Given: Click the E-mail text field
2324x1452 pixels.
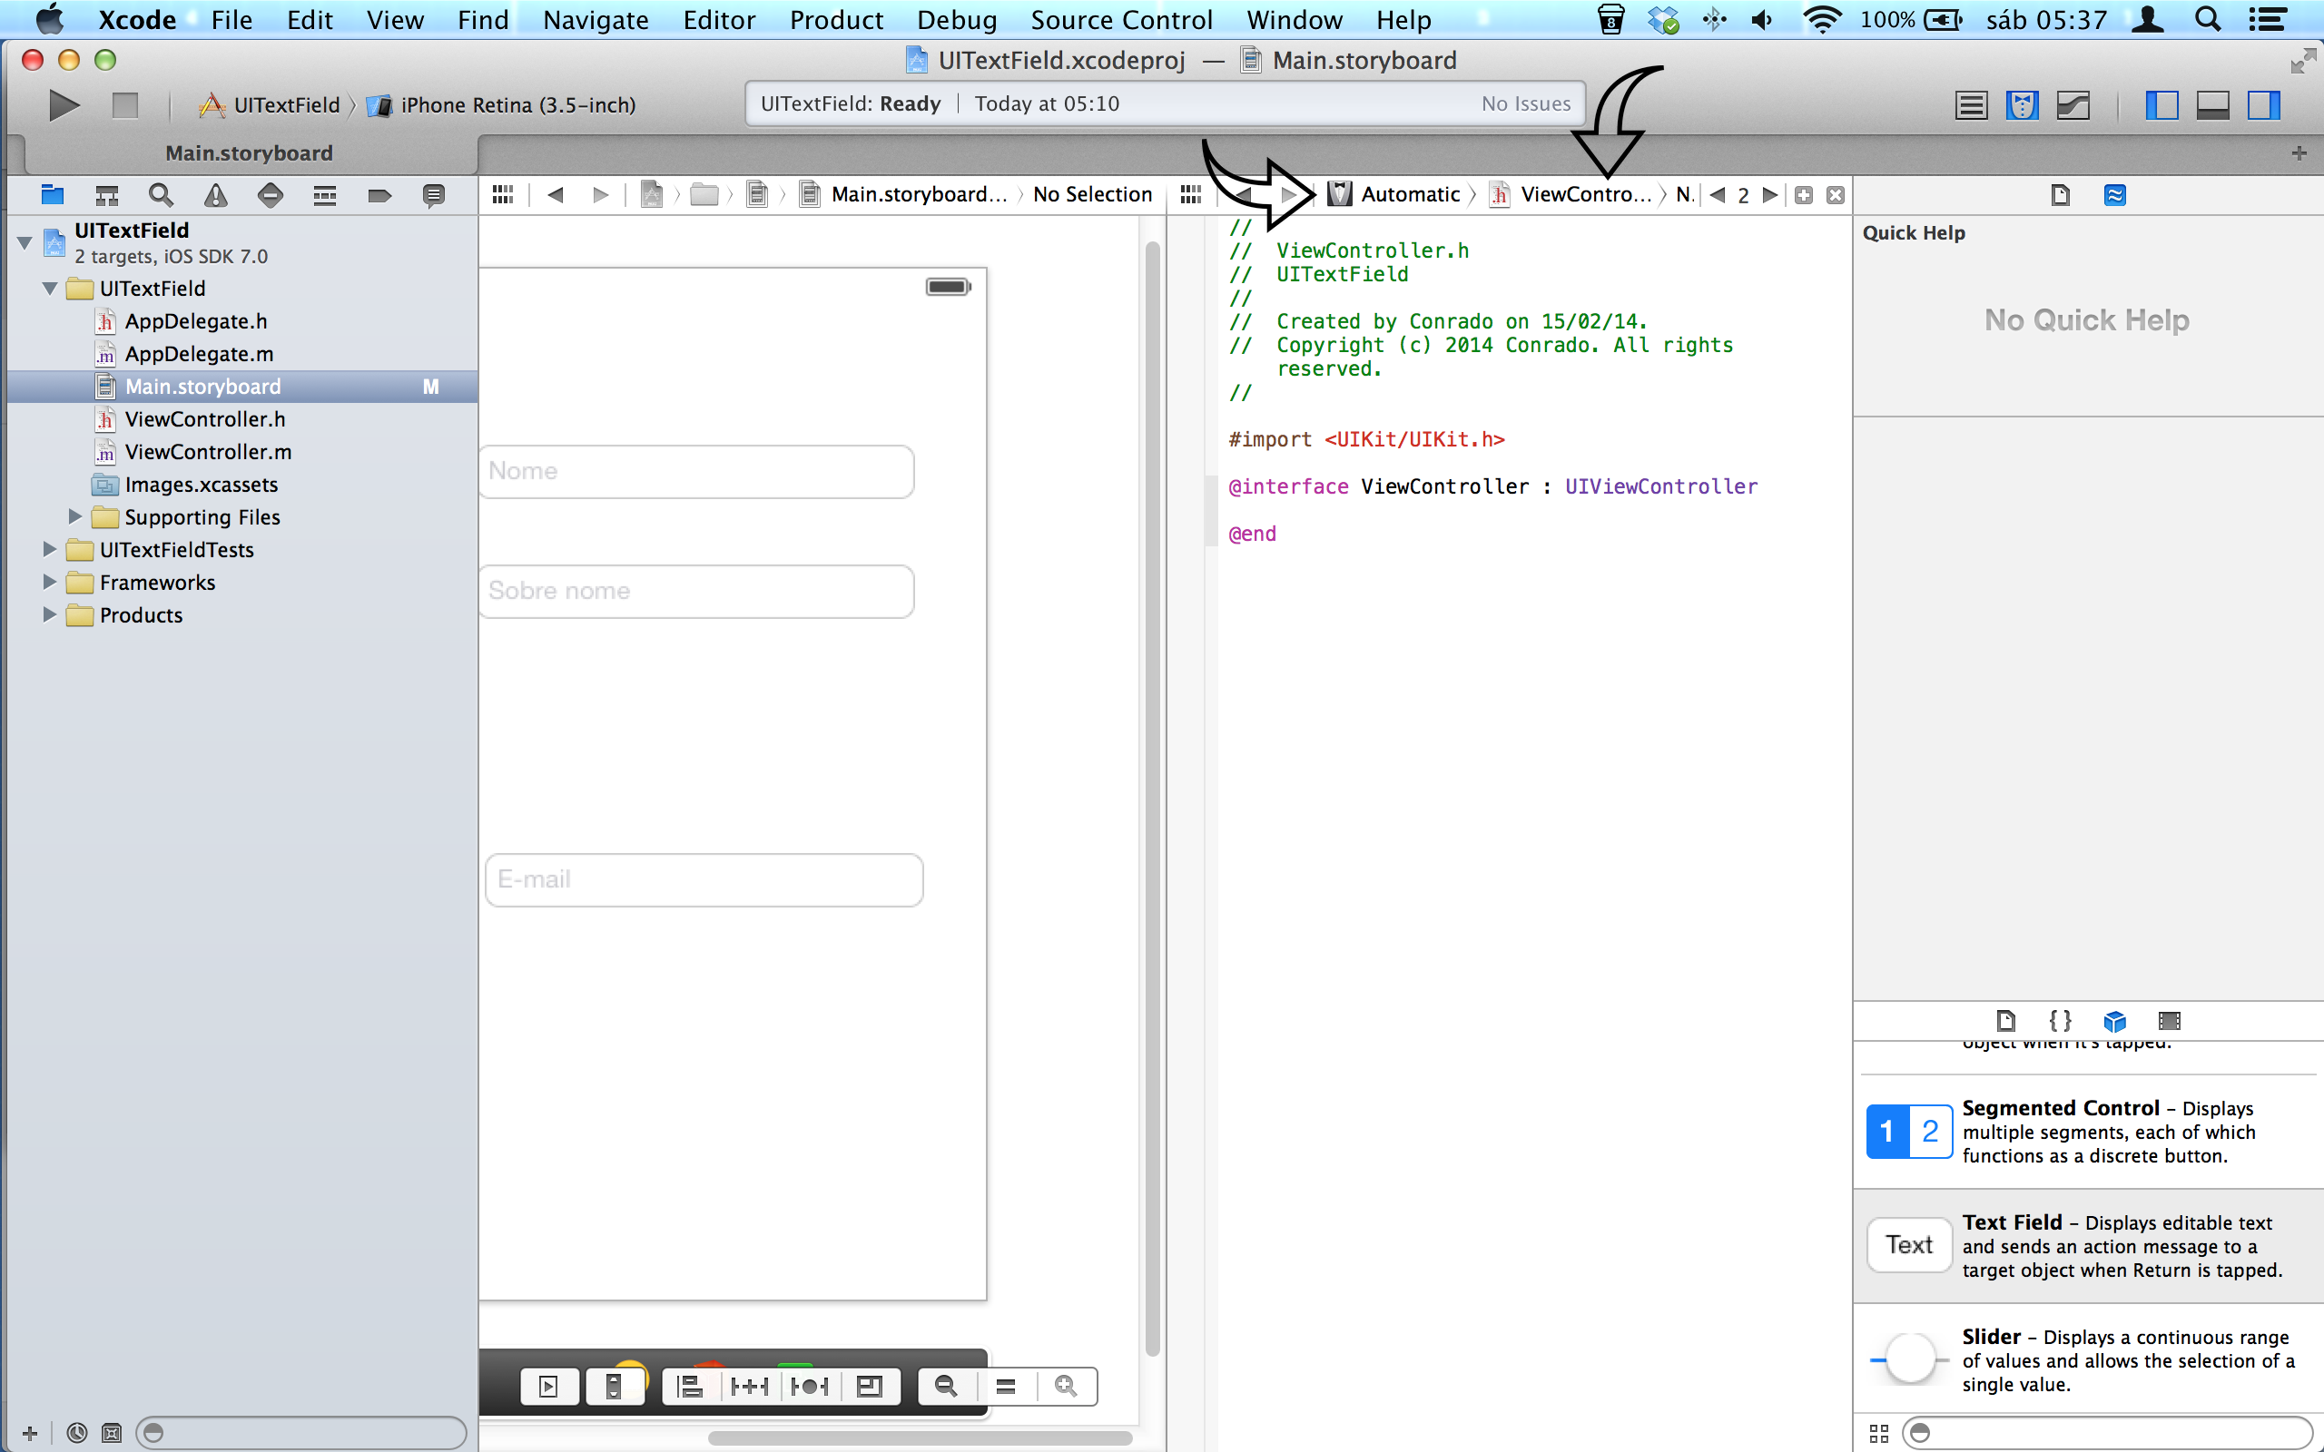Looking at the screenshot, I should click(x=704, y=879).
